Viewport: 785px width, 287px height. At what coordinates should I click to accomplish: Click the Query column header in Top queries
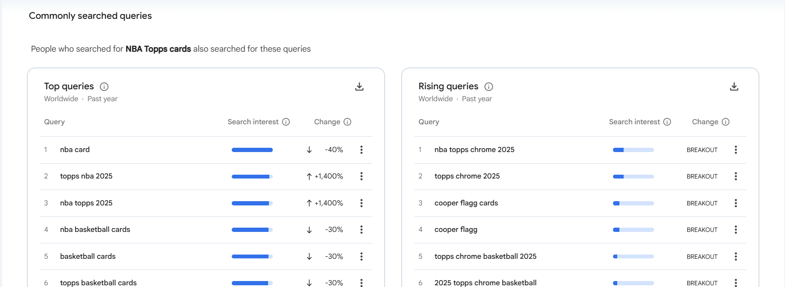pos(55,122)
